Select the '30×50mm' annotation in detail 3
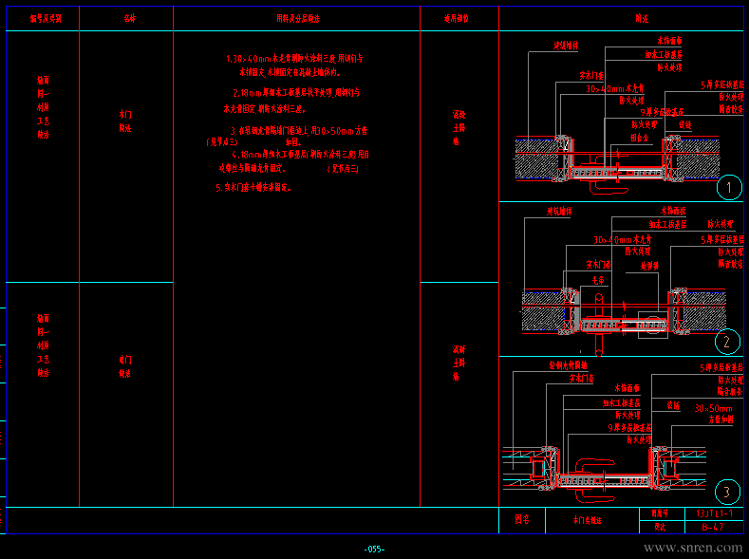The width and height of the screenshot is (749, 559). [x=713, y=409]
